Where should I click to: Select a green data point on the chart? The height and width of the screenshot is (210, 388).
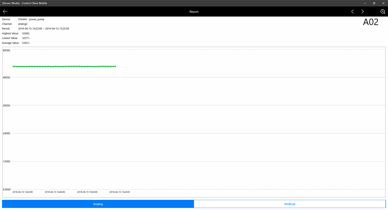[64, 66]
